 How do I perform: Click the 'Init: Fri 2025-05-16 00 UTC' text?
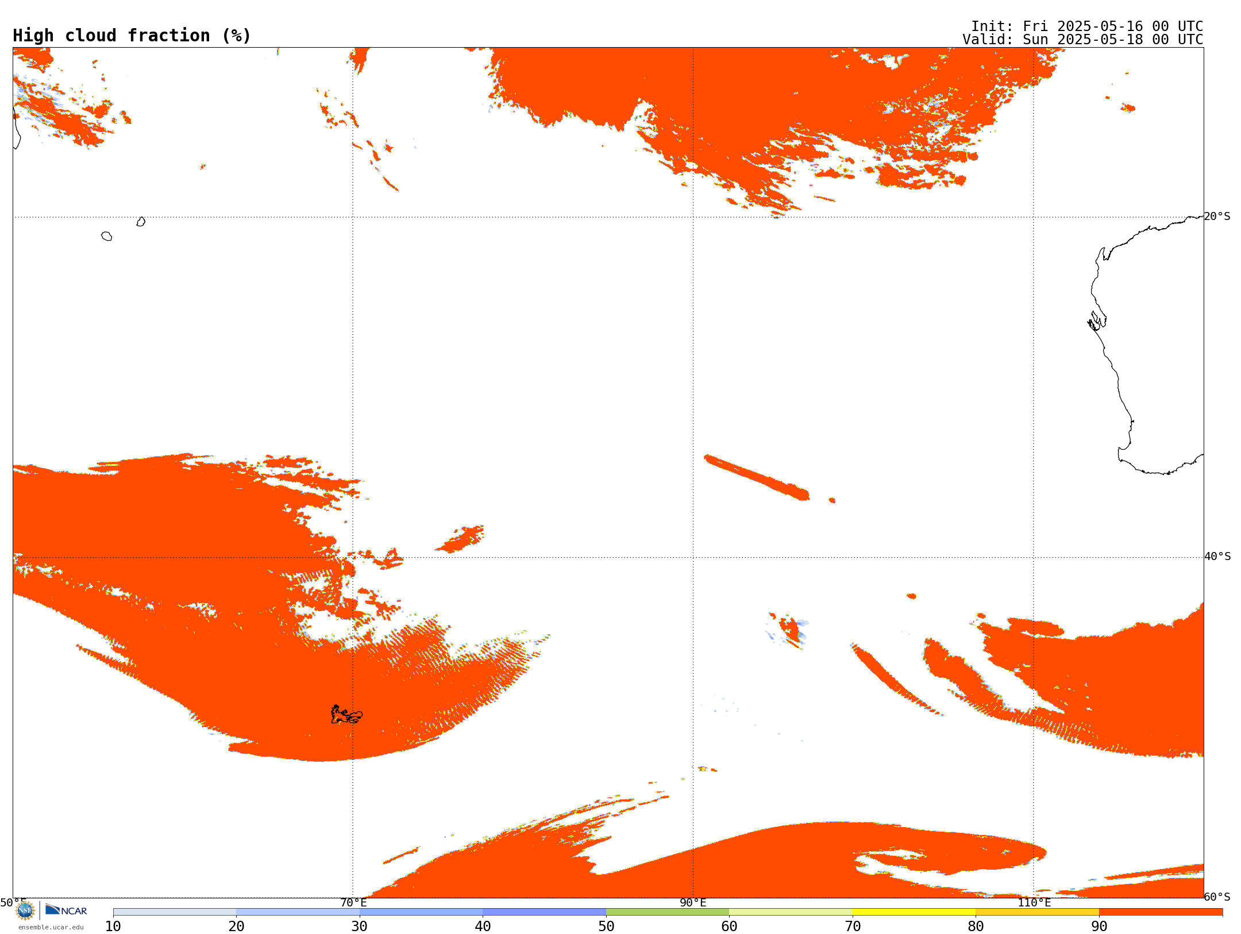pos(1086,26)
